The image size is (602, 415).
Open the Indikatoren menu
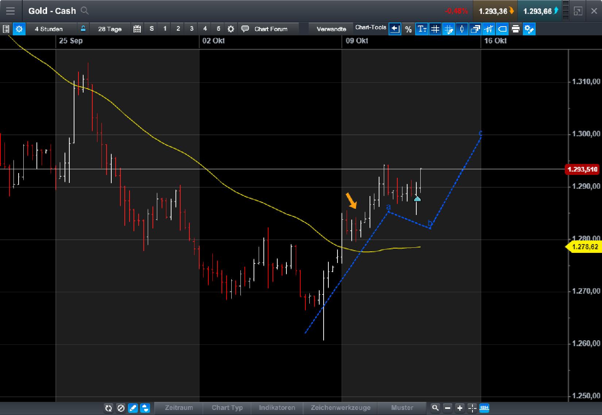pos(277,408)
